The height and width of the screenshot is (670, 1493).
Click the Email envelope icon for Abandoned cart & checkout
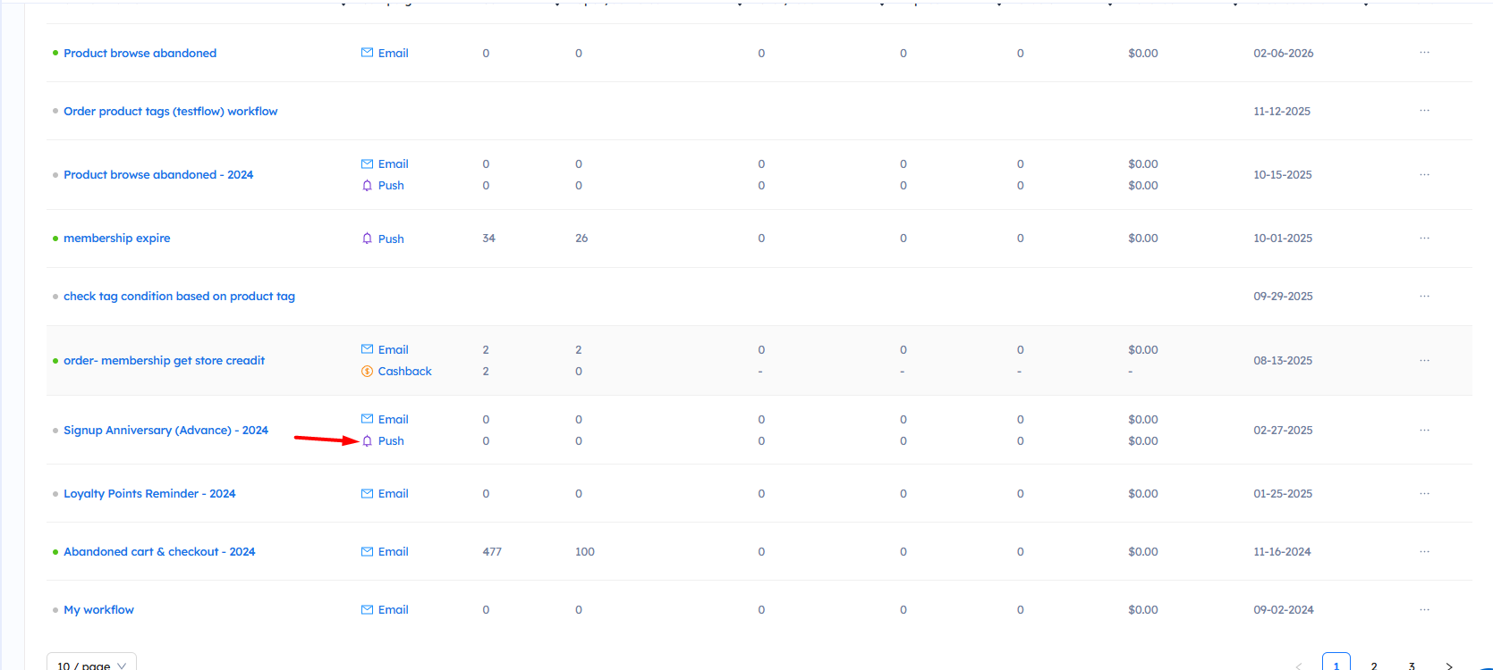click(367, 552)
